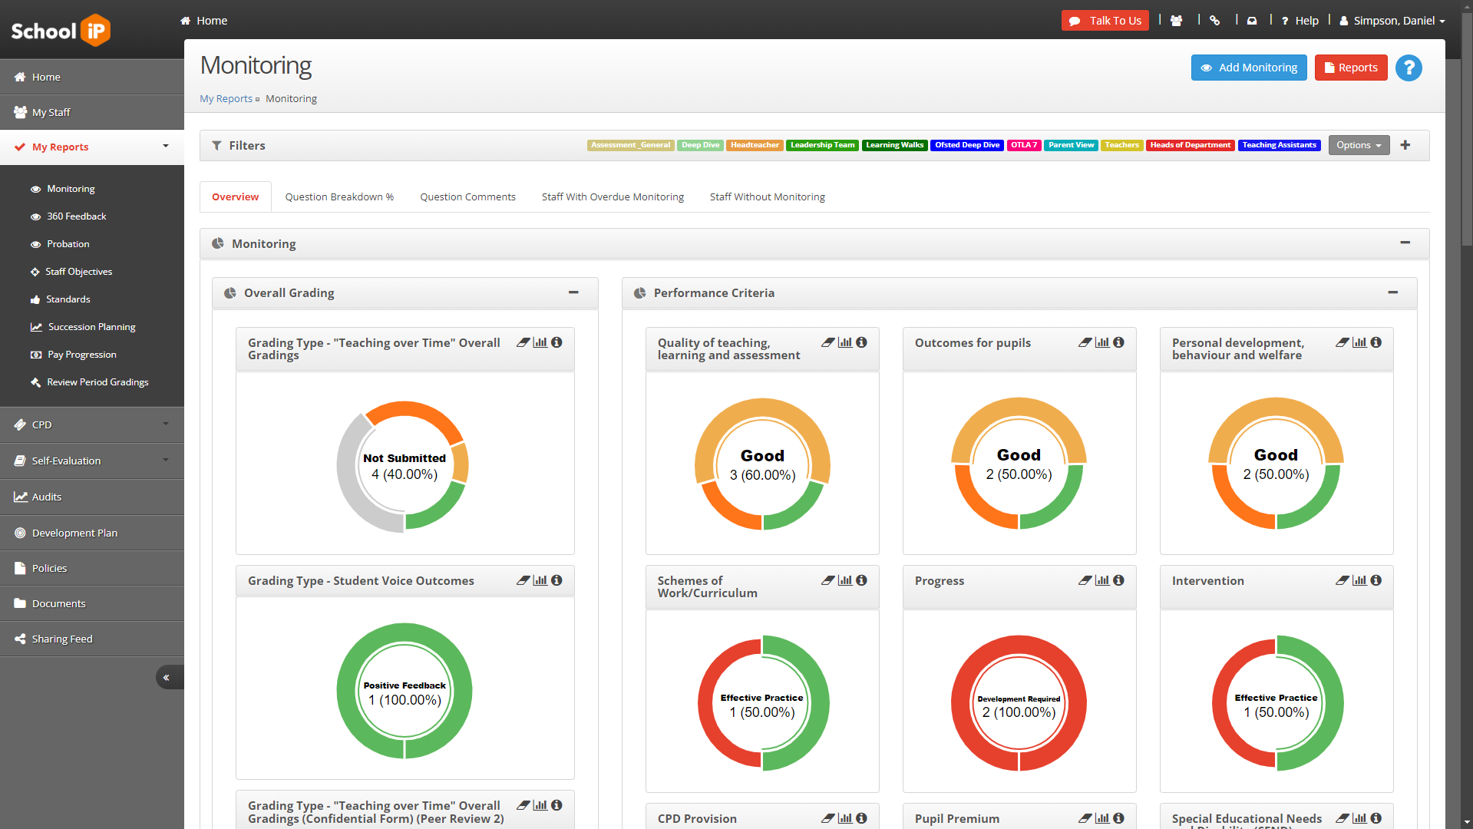This screenshot has width=1473, height=829.
Task: Collapse the My Reports sidebar section
Action: pyautogui.click(x=166, y=146)
